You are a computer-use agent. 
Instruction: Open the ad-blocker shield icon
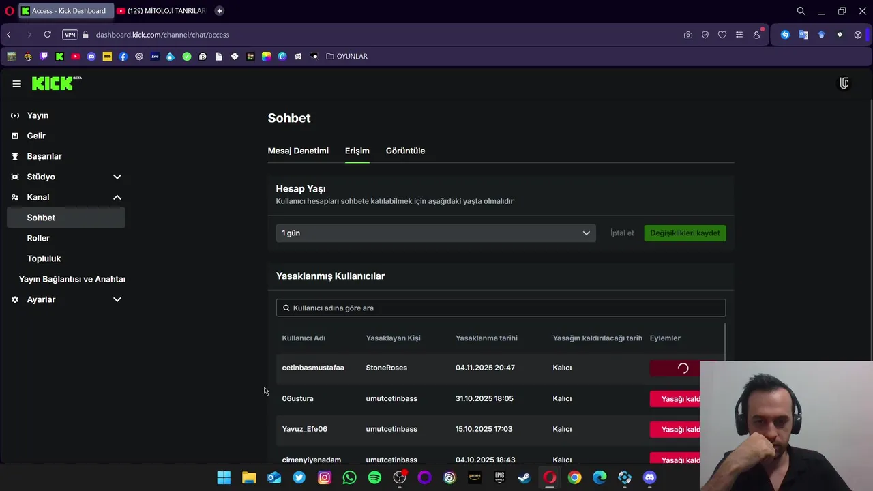tap(705, 35)
